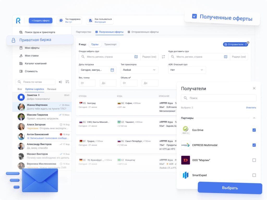Viewport: 267px width, 200px height.
Task: Uncheck EXPRESS Multimodal in Получатели
Action: (x=254, y=145)
